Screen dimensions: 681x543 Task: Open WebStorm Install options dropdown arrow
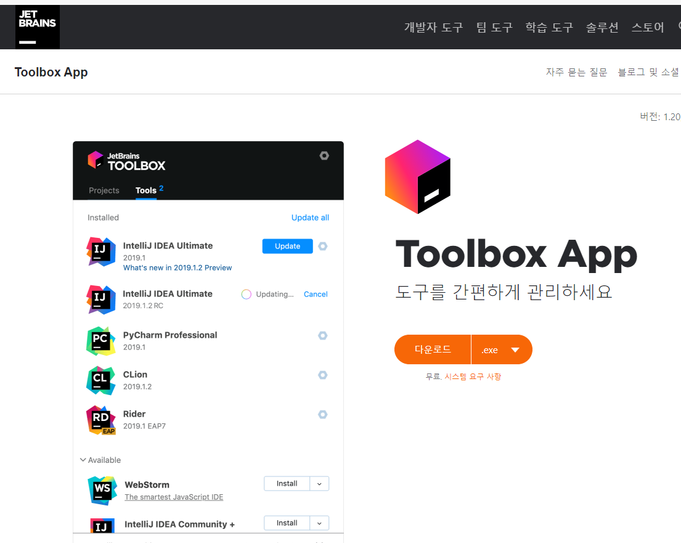319,484
